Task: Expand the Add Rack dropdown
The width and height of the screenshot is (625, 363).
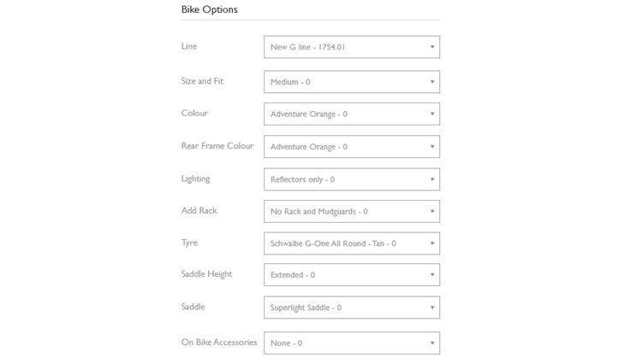Action: click(x=351, y=211)
